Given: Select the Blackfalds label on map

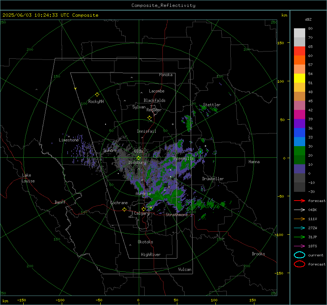Looking at the screenshot, I should (154, 100).
